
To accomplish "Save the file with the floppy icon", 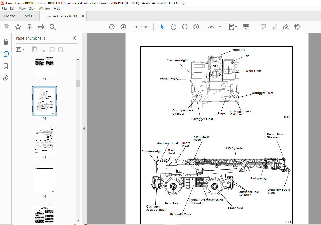I will 7,27.
